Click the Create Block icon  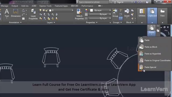(x=132, y=11)
